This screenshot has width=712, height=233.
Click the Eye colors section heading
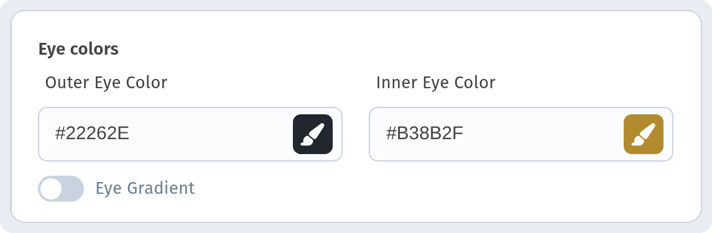[x=78, y=49]
